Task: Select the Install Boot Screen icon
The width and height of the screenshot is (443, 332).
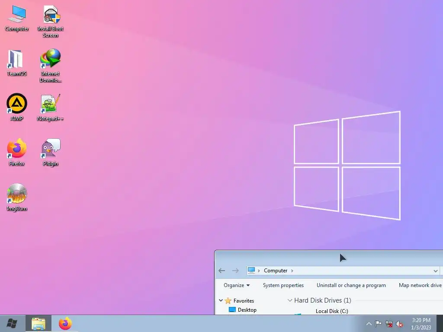Action: (x=50, y=22)
